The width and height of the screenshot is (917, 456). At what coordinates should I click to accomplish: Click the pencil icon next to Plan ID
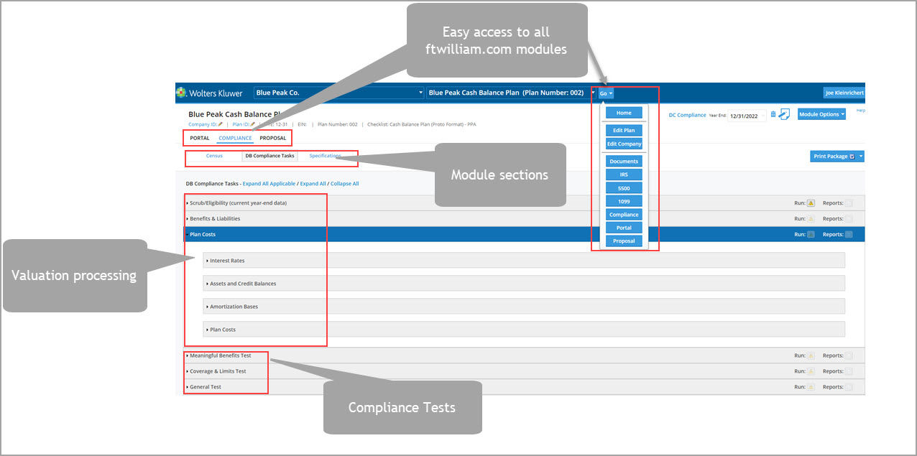click(252, 124)
